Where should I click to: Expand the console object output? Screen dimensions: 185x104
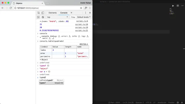[40, 37]
